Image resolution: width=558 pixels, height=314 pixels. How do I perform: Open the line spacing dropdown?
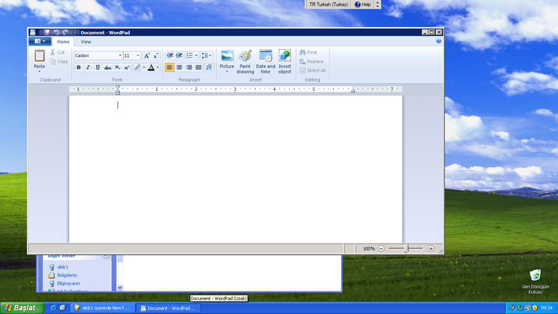click(x=206, y=55)
